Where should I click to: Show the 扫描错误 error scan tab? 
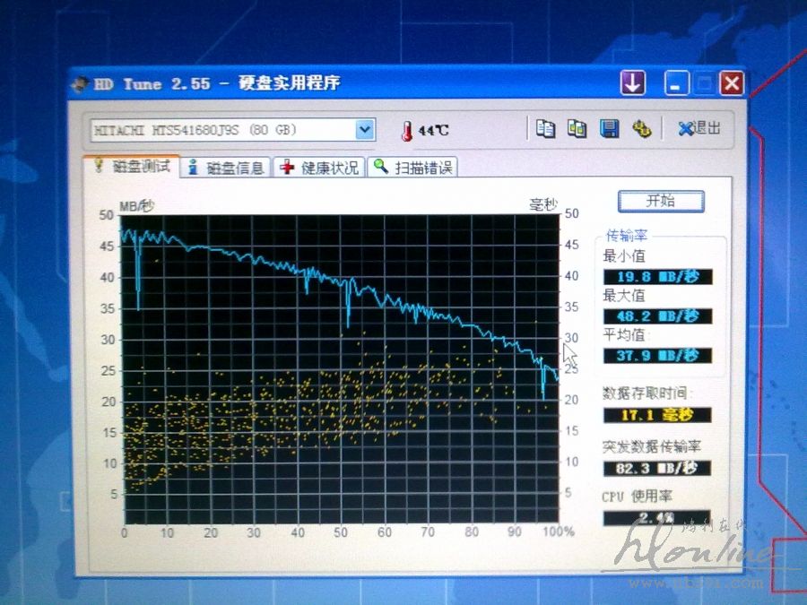pos(412,168)
